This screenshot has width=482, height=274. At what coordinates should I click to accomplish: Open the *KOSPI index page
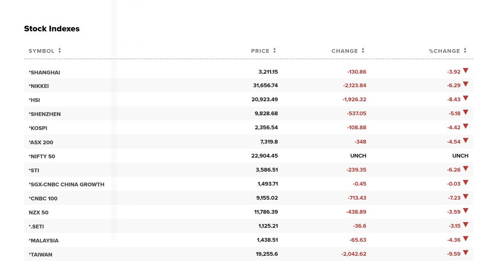pyautogui.click(x=38, y=128)
